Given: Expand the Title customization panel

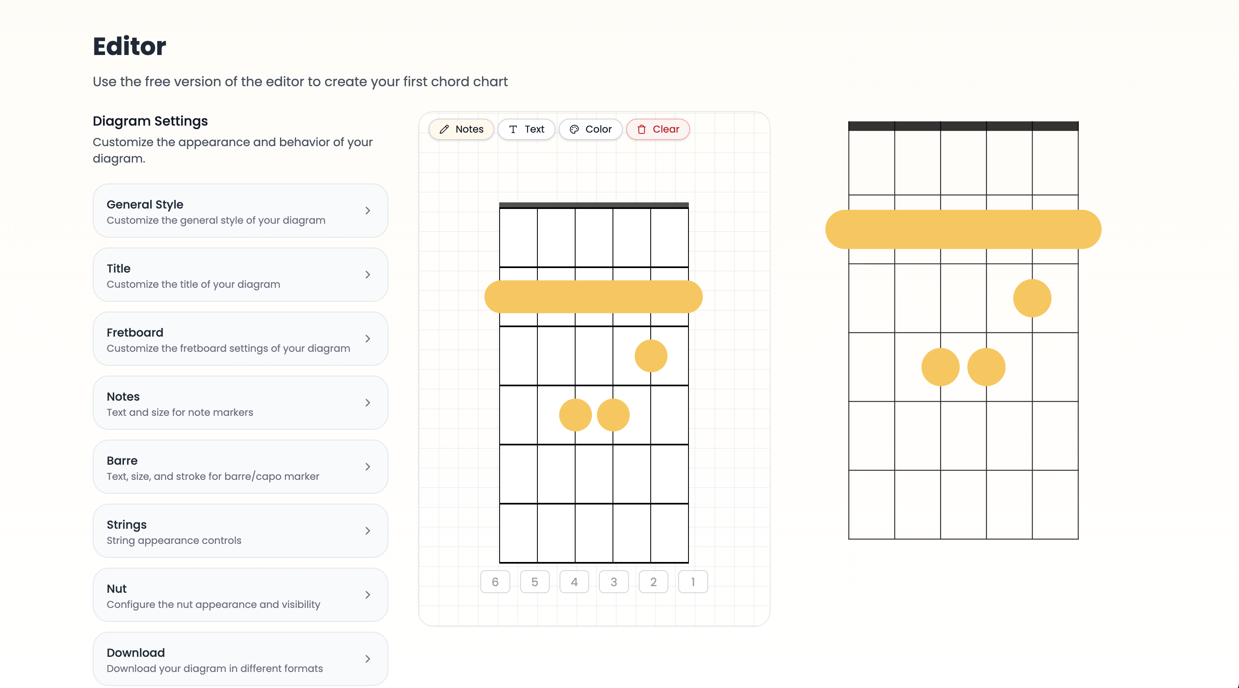Looking at the screenshot, I should (240, 275).
